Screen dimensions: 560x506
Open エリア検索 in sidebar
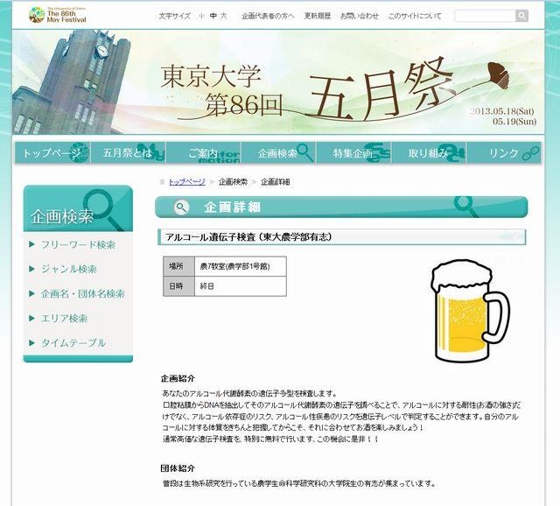64,318
